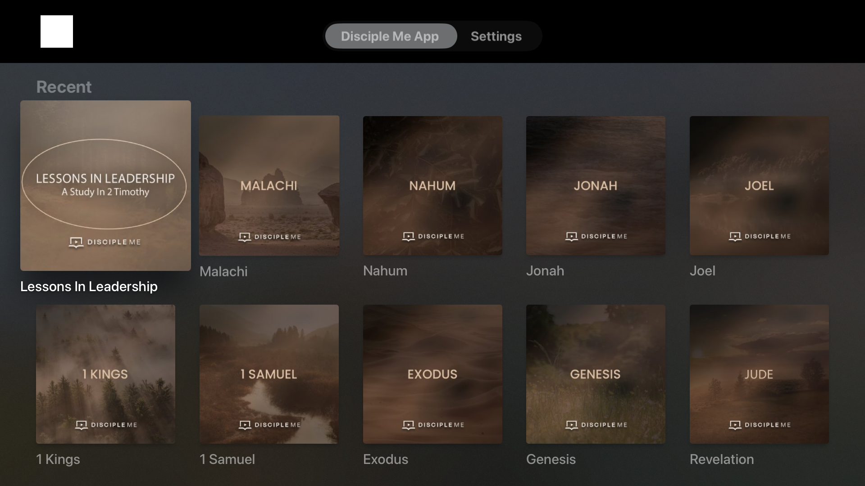The width and height of the screenshot is (865, 486).
Task: Open the Exodus series cover
Action: pyautogui.click(x=432, y=374)
